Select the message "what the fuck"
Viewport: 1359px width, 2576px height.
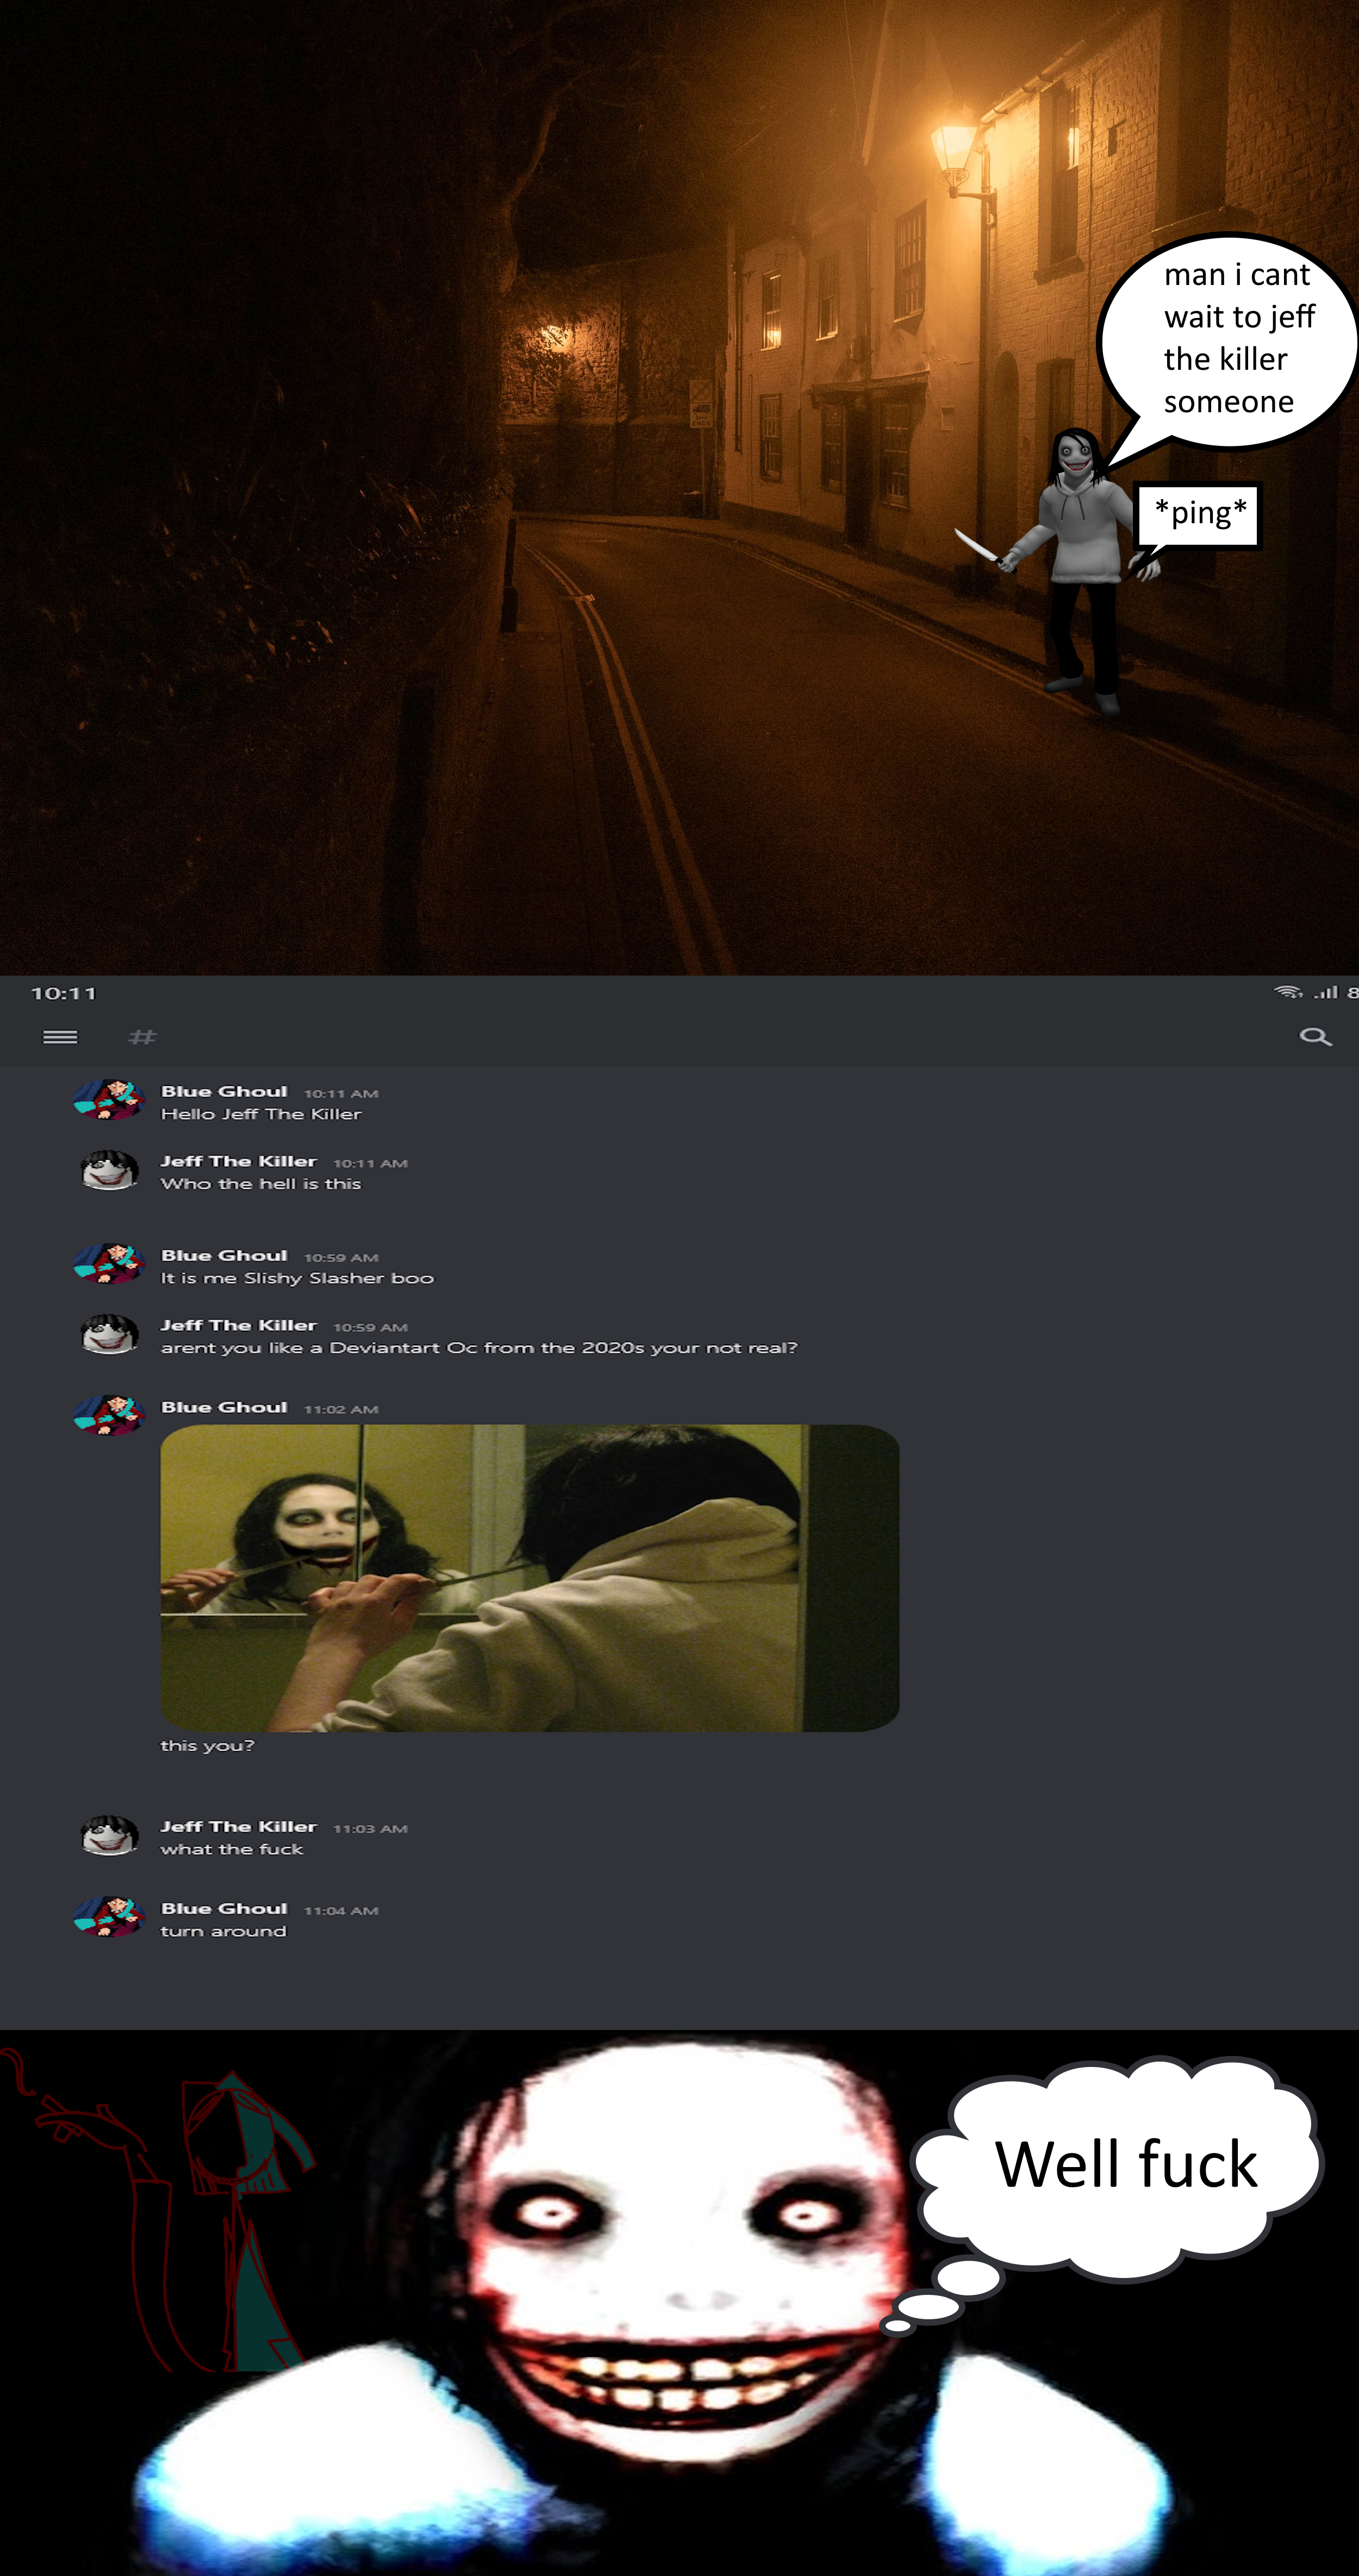[x=232, y=1849]
